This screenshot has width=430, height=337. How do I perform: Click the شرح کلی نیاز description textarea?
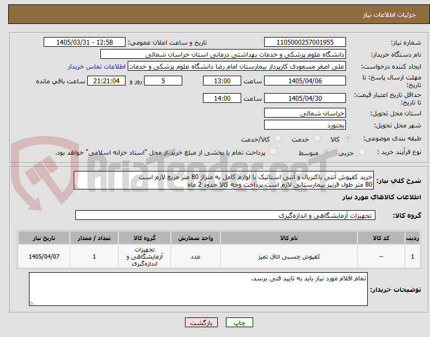(224, 181)
